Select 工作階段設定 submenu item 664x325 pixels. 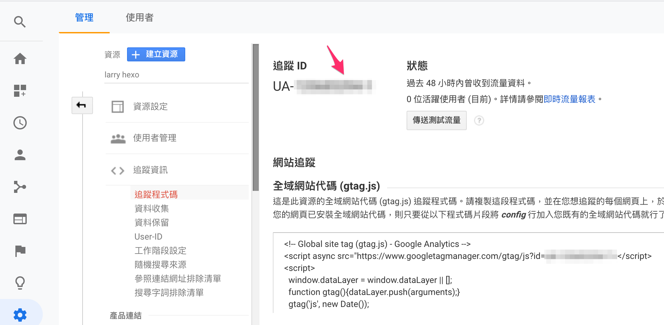click(160, 251)
